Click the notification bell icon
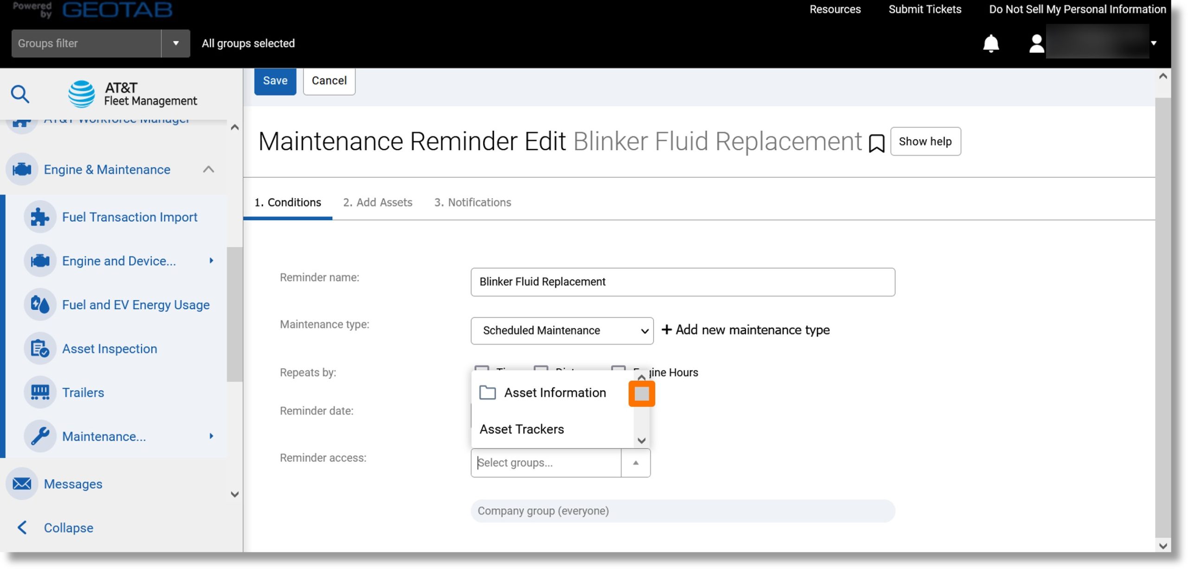Image resolution: width=1188 pixels, height=569 pixels. click(x=991, y=43)
